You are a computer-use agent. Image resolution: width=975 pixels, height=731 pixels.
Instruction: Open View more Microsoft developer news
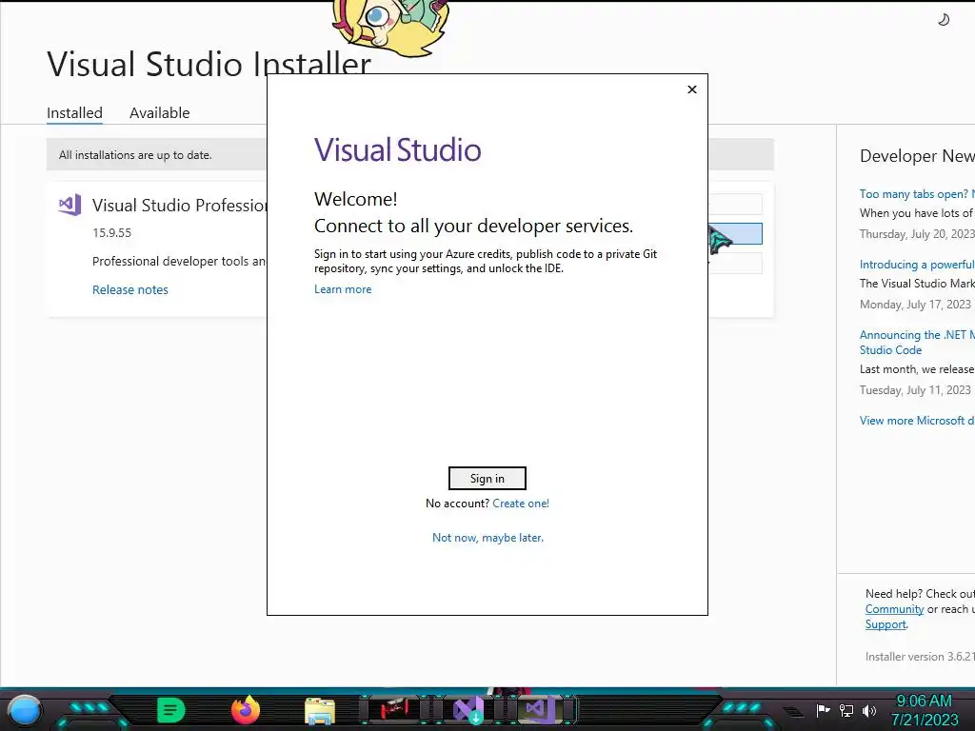[917, 420]
